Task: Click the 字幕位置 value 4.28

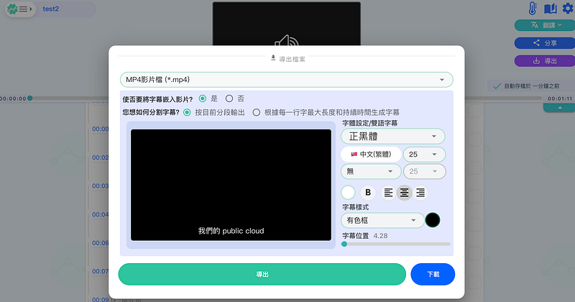Action: [380, 236]
